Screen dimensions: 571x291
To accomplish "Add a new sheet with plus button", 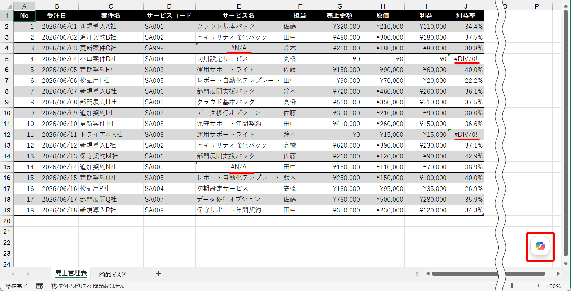I will point(158,273).
